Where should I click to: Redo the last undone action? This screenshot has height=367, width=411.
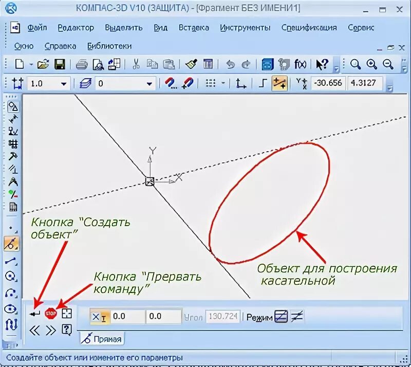(x=247, y=64)
